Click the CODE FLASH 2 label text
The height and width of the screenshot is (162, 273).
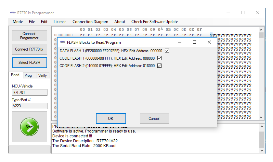coord(107,66)
